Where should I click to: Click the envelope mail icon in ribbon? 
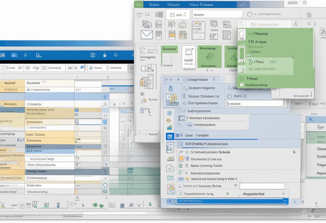click(x=147, y=35)
